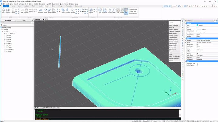Open Section Style settings
The height and width of the screenshot is (122, 218).
(133, 10)
